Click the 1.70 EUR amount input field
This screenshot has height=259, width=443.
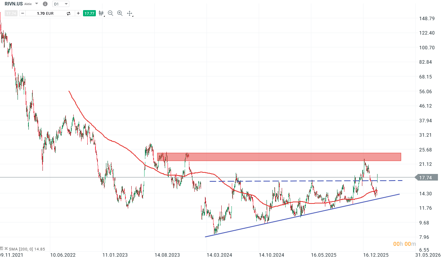click(x=46, y=13)
